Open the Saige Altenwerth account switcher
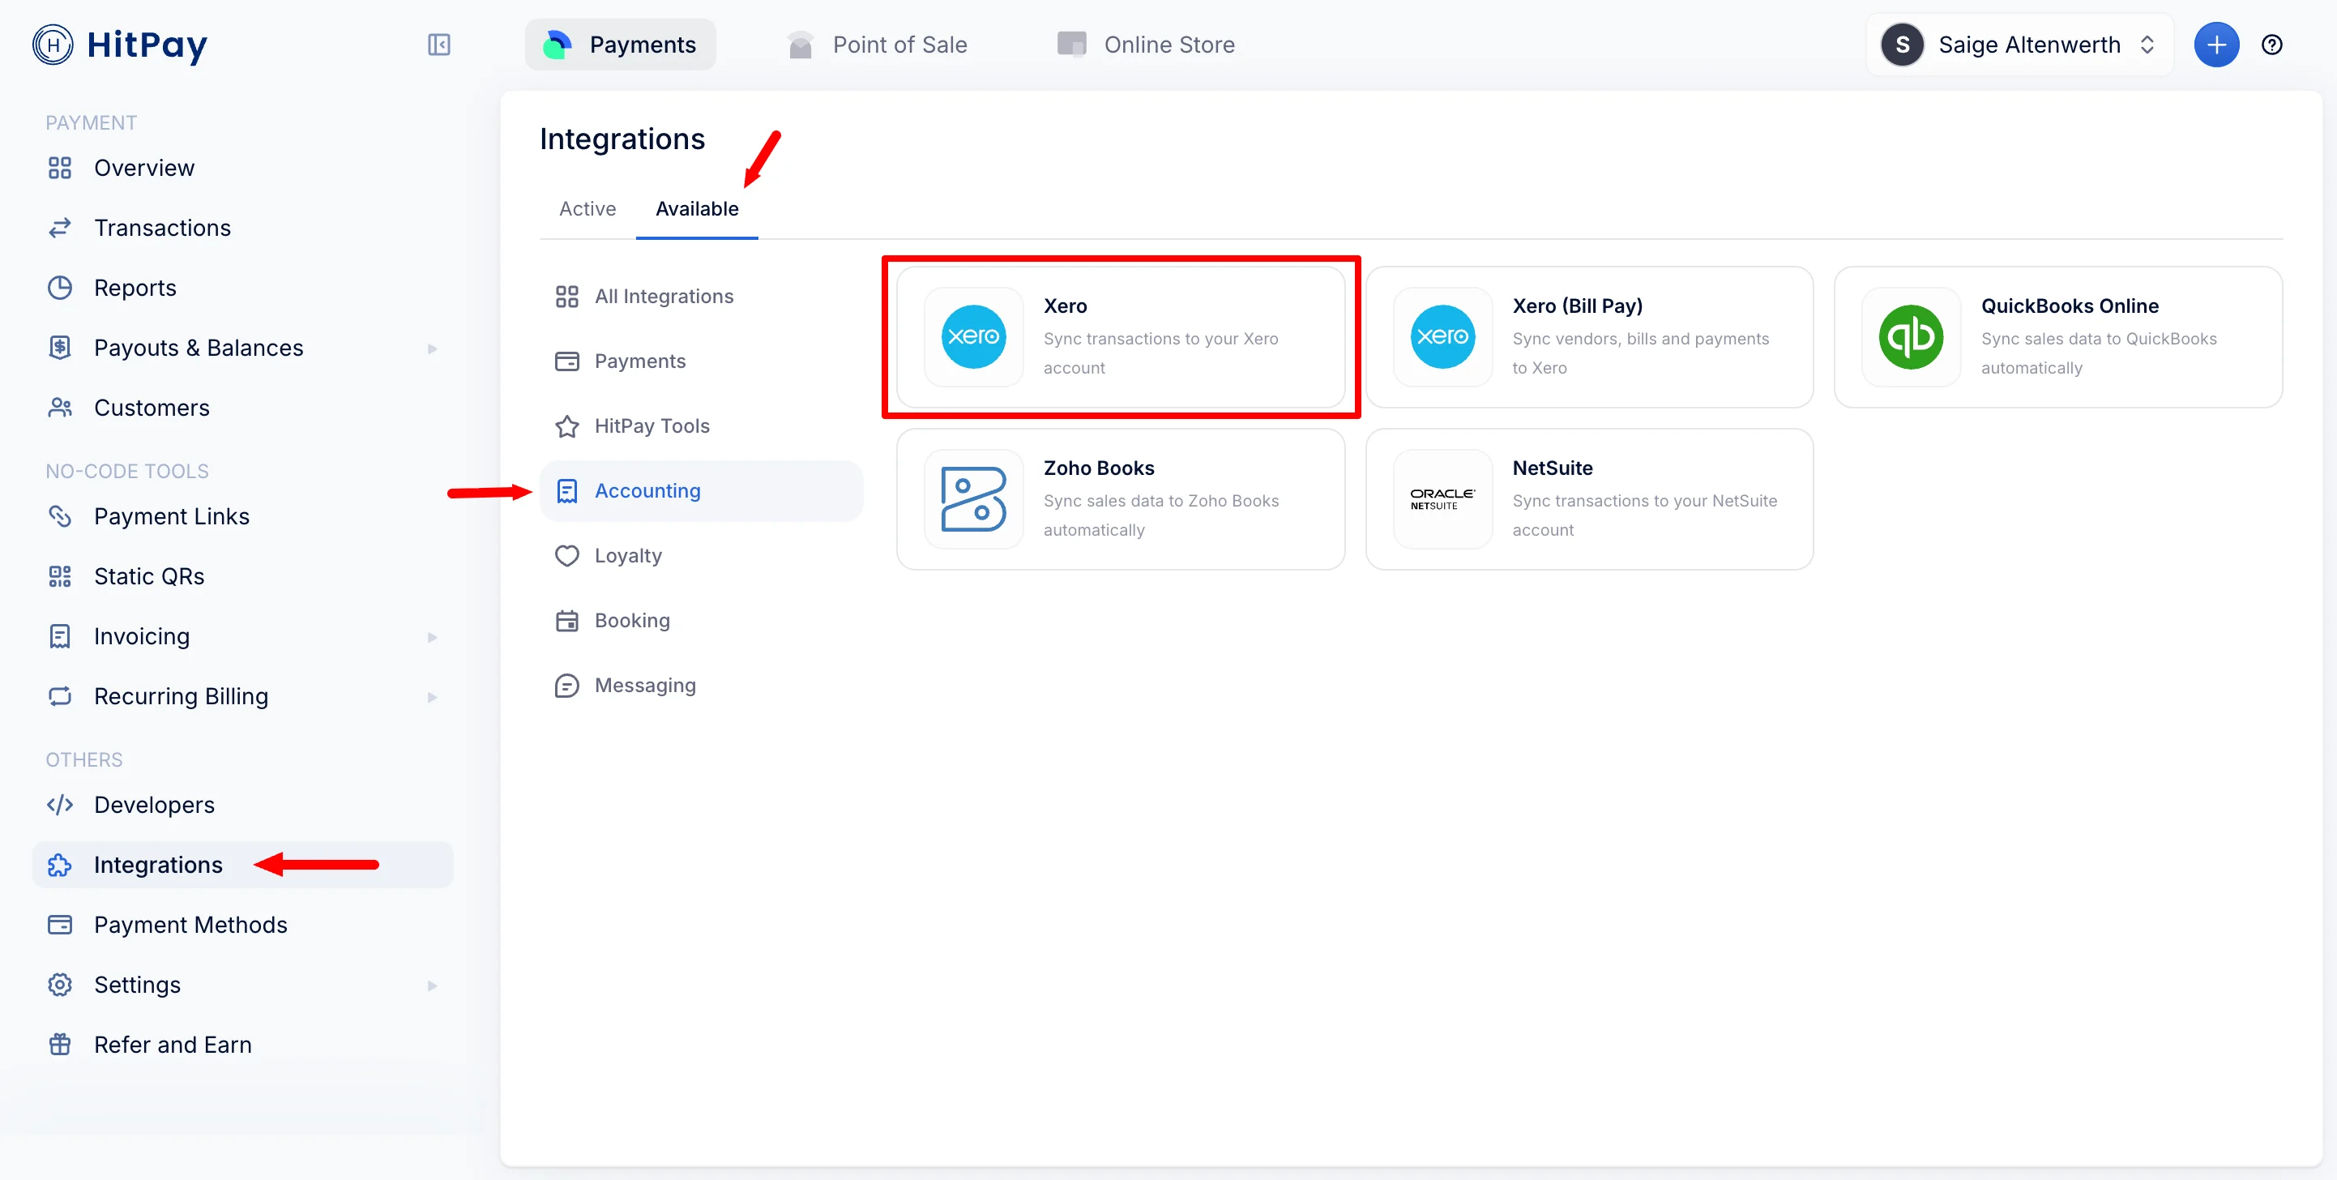This screenshot has height=1180, width=2337. point(2019,45)
